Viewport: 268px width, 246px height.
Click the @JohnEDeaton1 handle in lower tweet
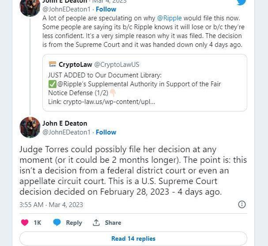[66, 132]
